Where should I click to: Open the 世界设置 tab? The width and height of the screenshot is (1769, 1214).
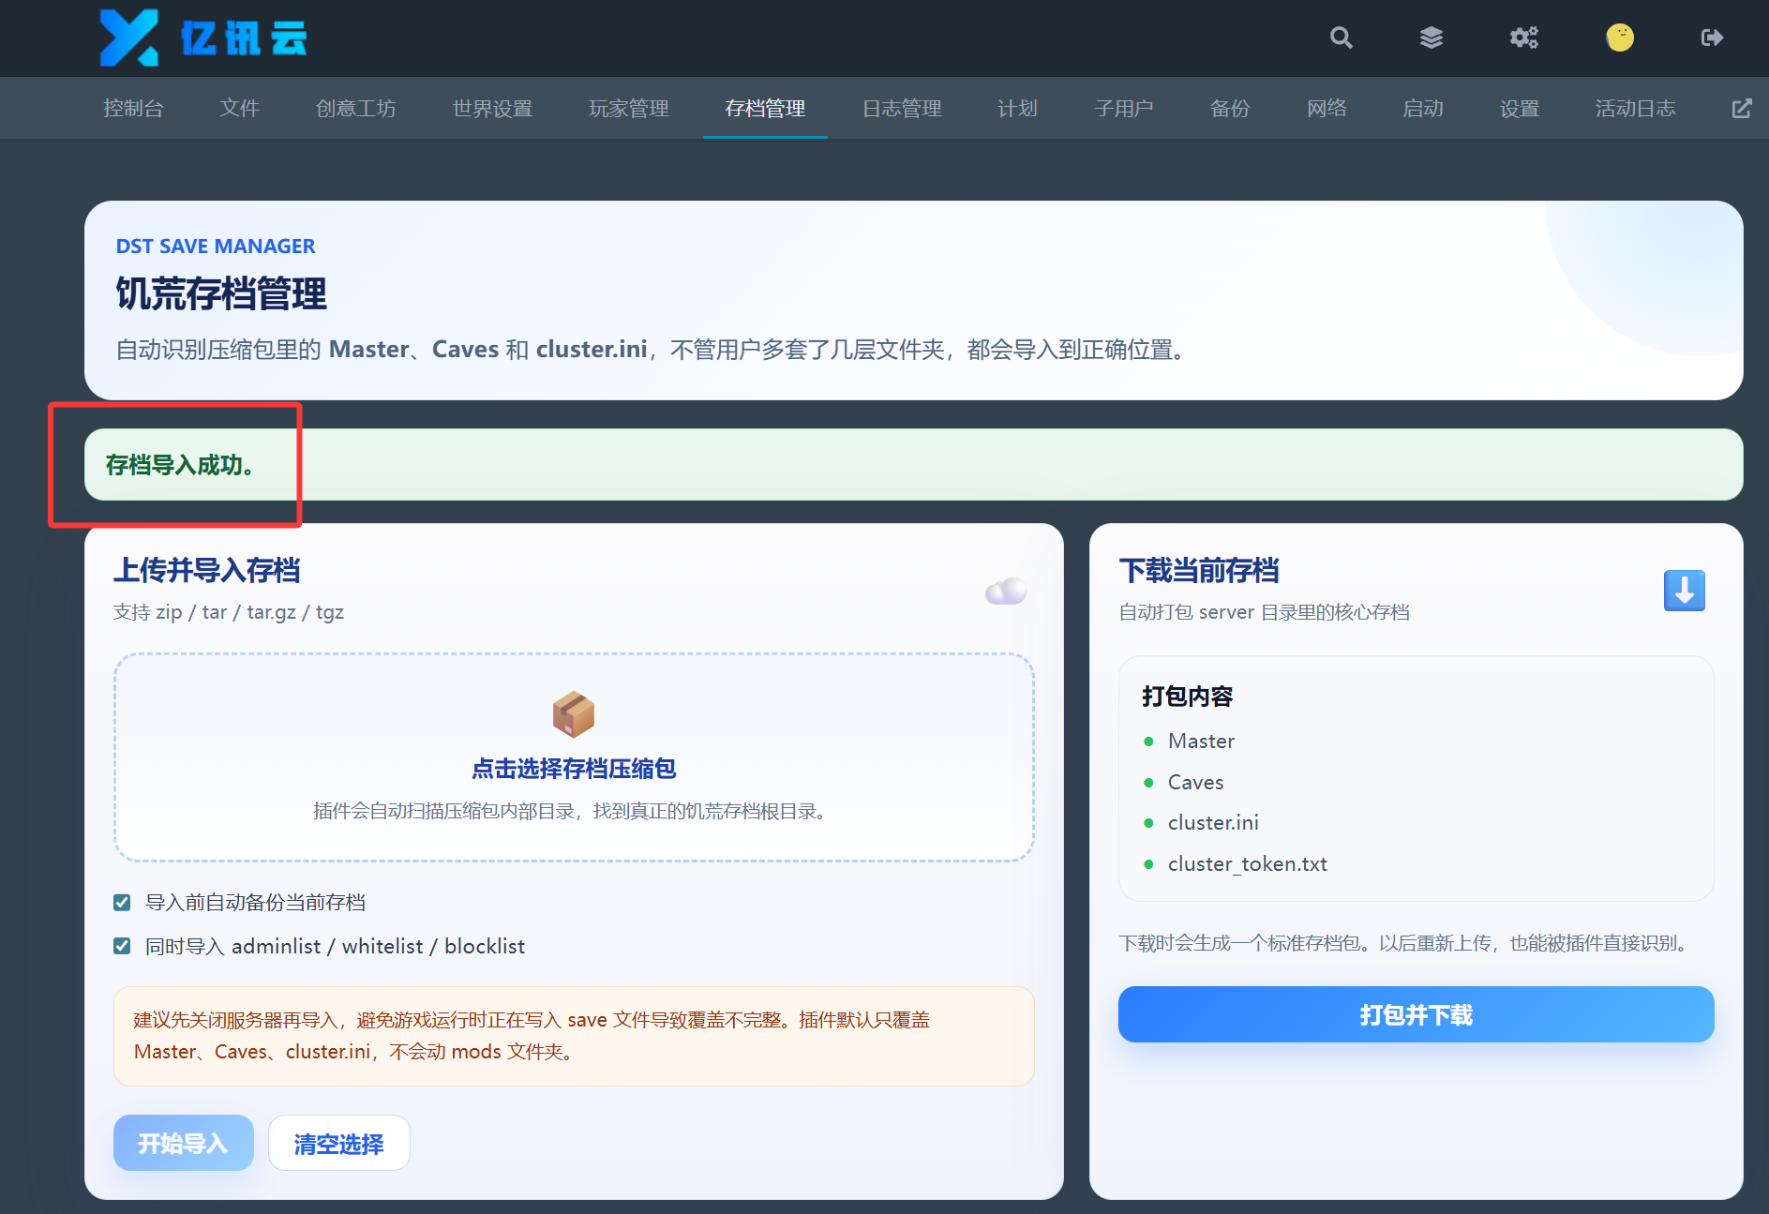click(x=492, y=109)
